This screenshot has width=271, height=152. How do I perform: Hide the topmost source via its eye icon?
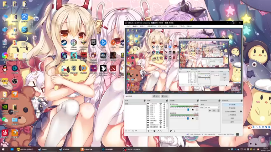[x=161, y=104]
